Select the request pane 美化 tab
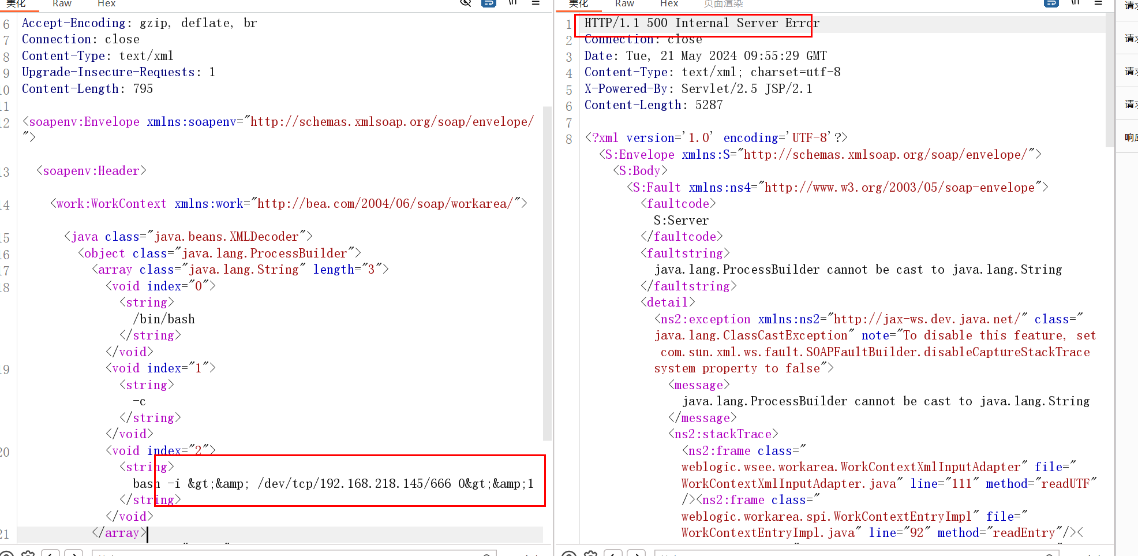Screen dimensions: 1138x556 [16, 3]
